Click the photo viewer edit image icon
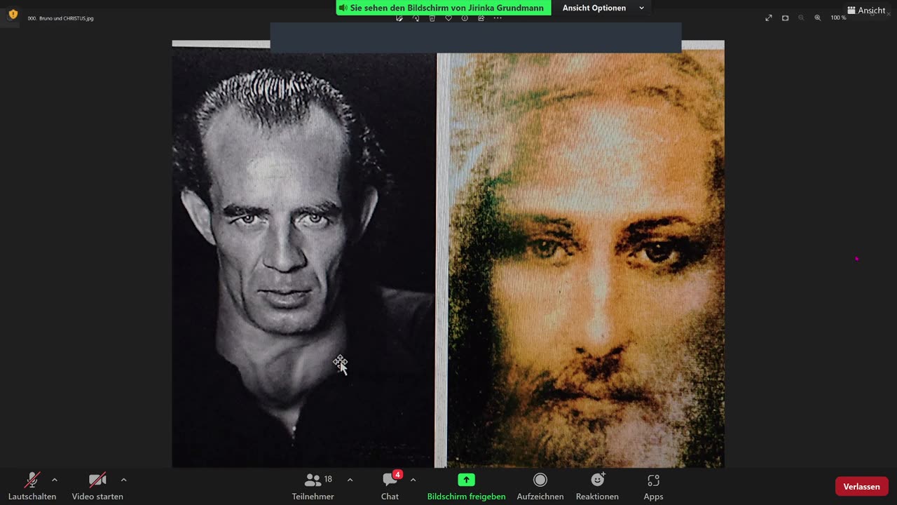This screenshot has width=897, height=505. [399, 18]
